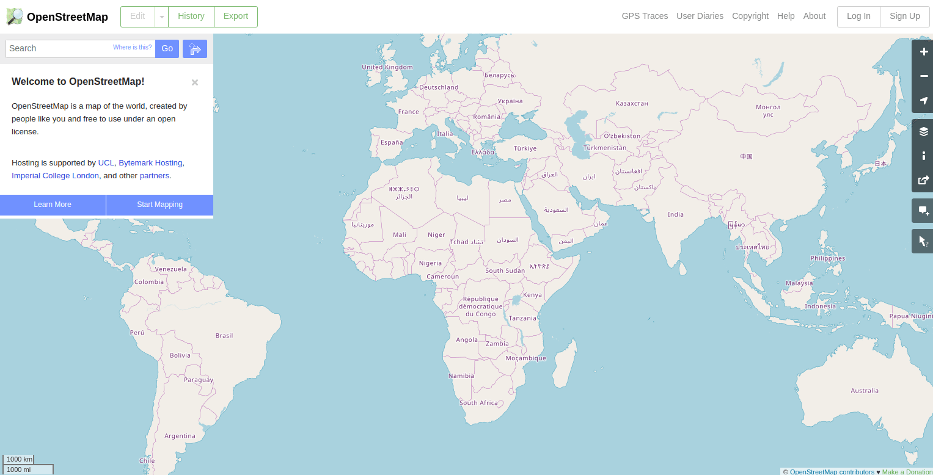This screenshot has height=475, width=933.
Task: Click the Log In button
Action: 858,16
